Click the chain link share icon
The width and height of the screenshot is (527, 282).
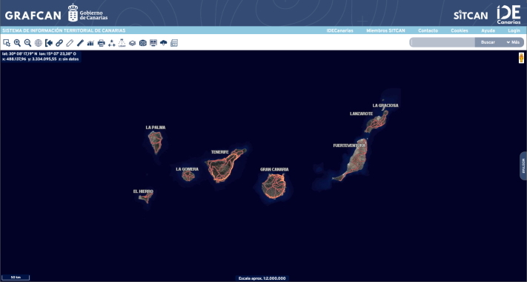point(59,43)
